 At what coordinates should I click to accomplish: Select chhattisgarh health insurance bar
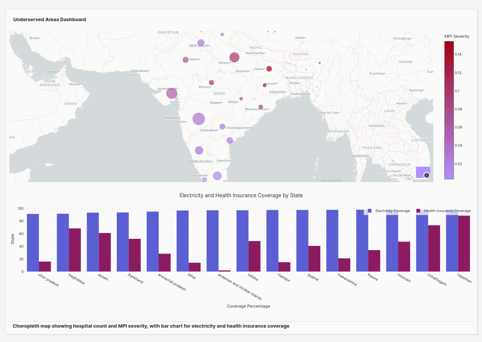tap(434, 248)
